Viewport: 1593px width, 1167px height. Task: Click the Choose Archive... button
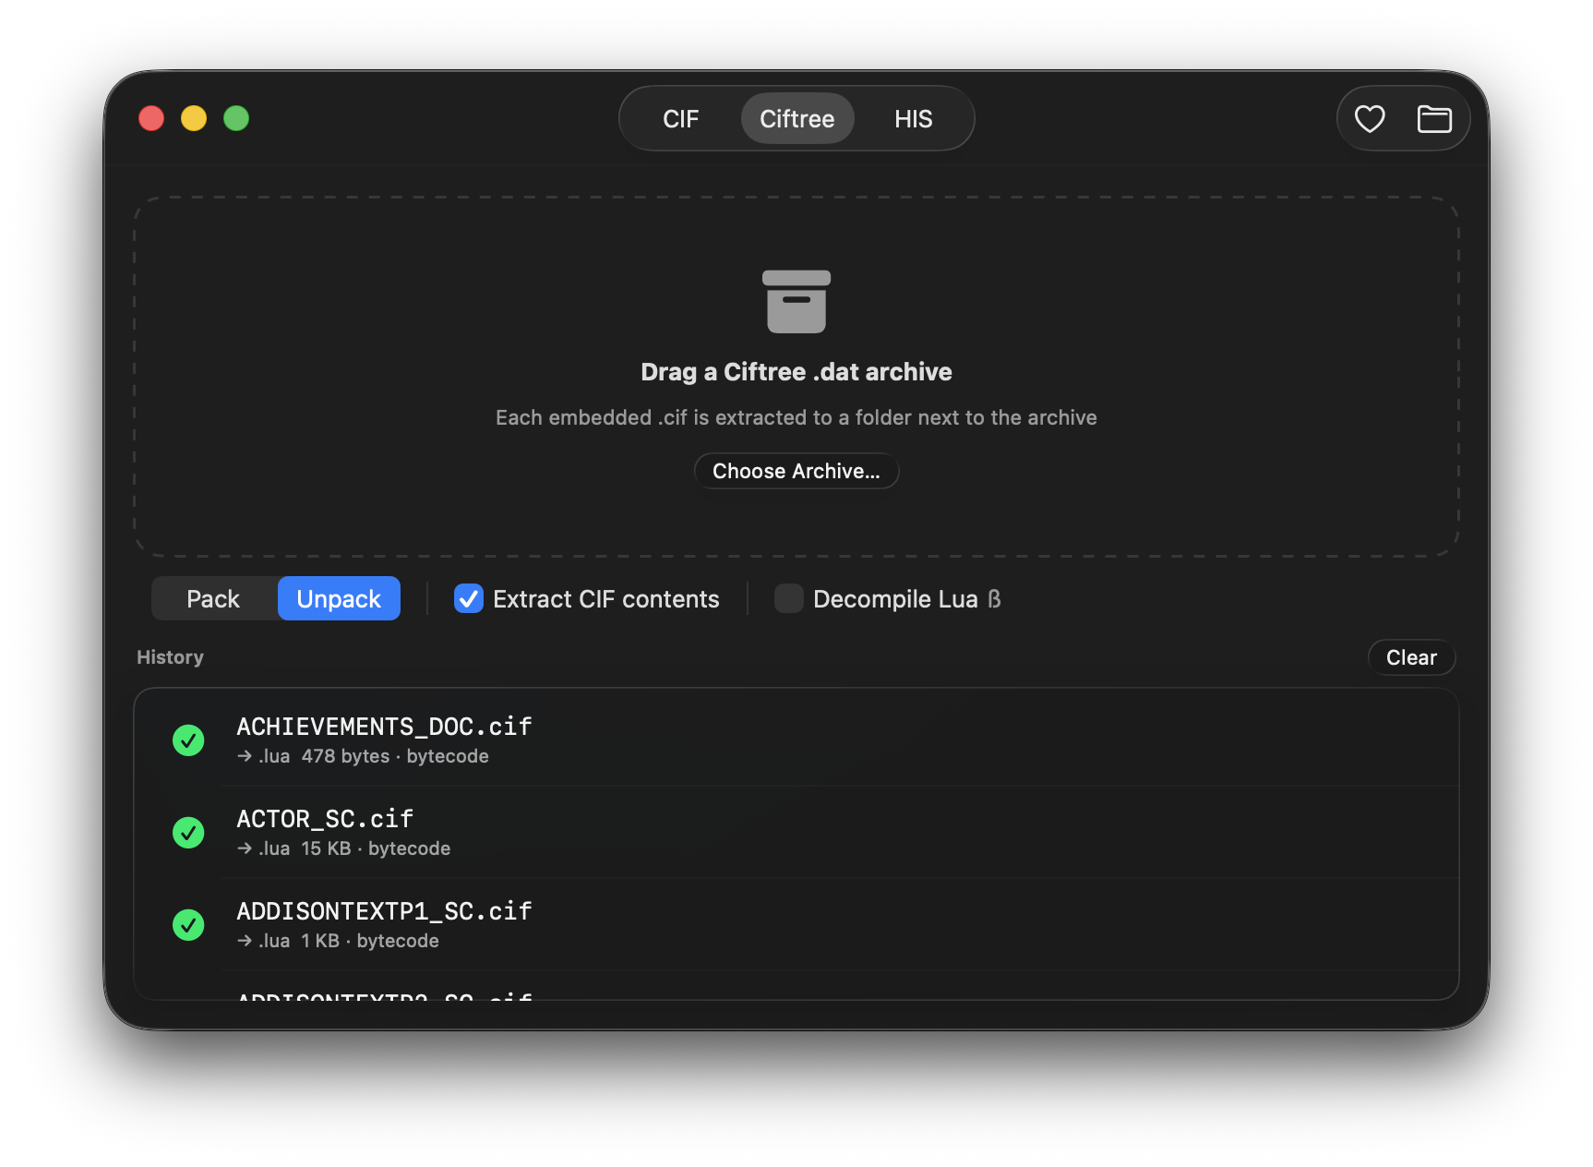[x=796, y=471]
